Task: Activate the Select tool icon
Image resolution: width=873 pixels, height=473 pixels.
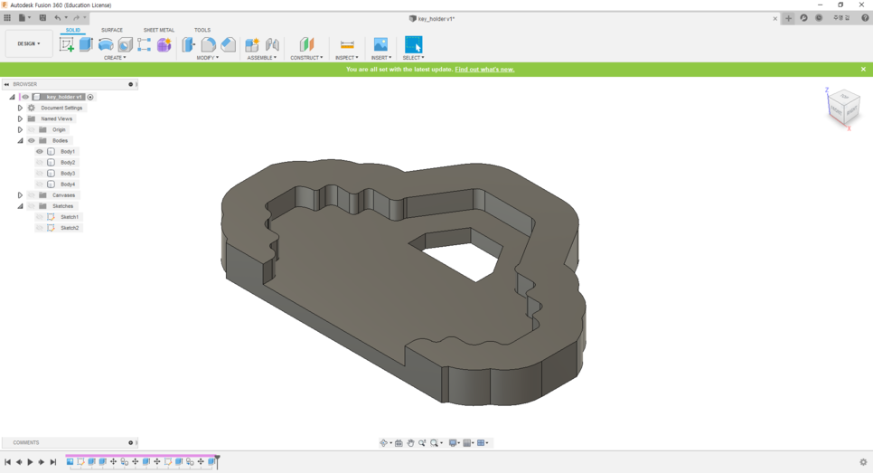Action: (x=413, y=44)
